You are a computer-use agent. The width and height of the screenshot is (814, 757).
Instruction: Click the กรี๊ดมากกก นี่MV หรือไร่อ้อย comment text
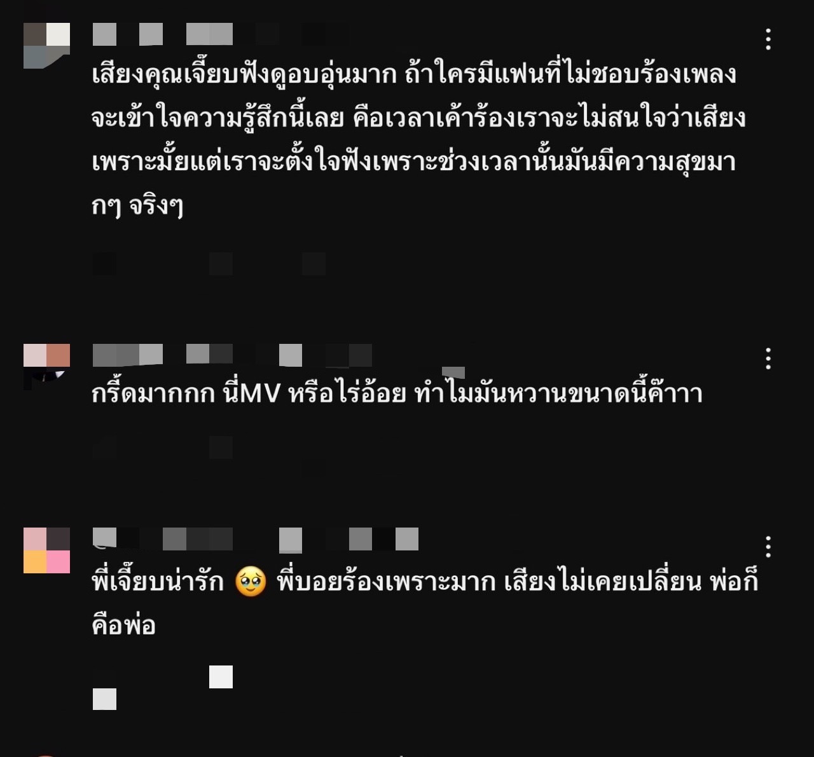click(x=397, y=393)
